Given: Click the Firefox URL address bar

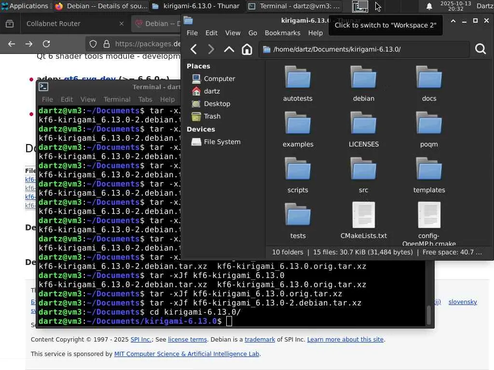Looking at the screenshot, I should point(148,44).
